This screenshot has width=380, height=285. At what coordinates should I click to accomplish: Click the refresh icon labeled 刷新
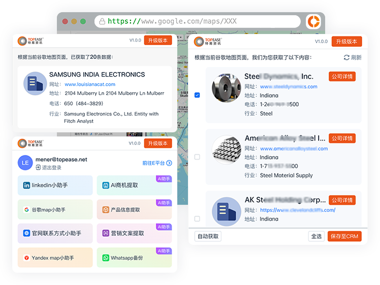(x=353, y=58)
